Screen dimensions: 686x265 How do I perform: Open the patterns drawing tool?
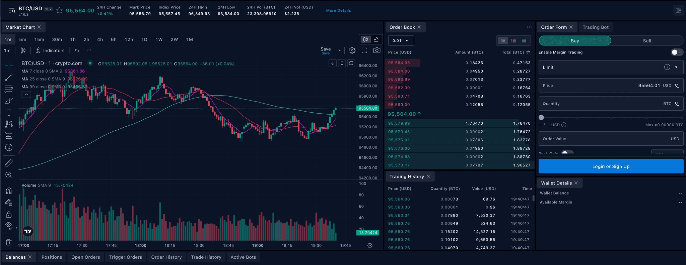9,124
